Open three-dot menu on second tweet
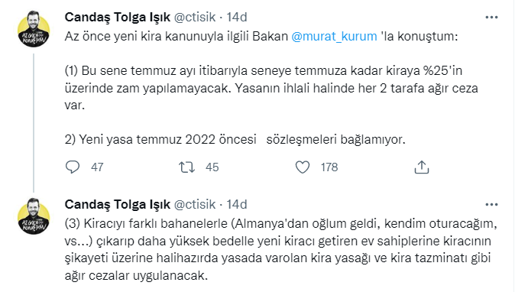 coord(491,204)
